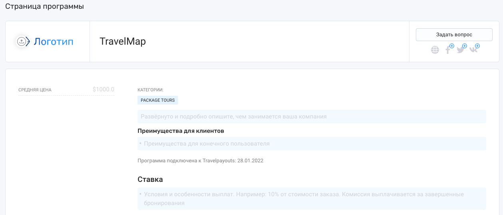Focus the company description field

coord(312,116)
